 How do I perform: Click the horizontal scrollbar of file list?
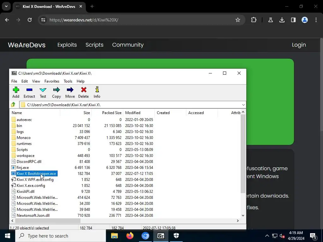(47, 221)
